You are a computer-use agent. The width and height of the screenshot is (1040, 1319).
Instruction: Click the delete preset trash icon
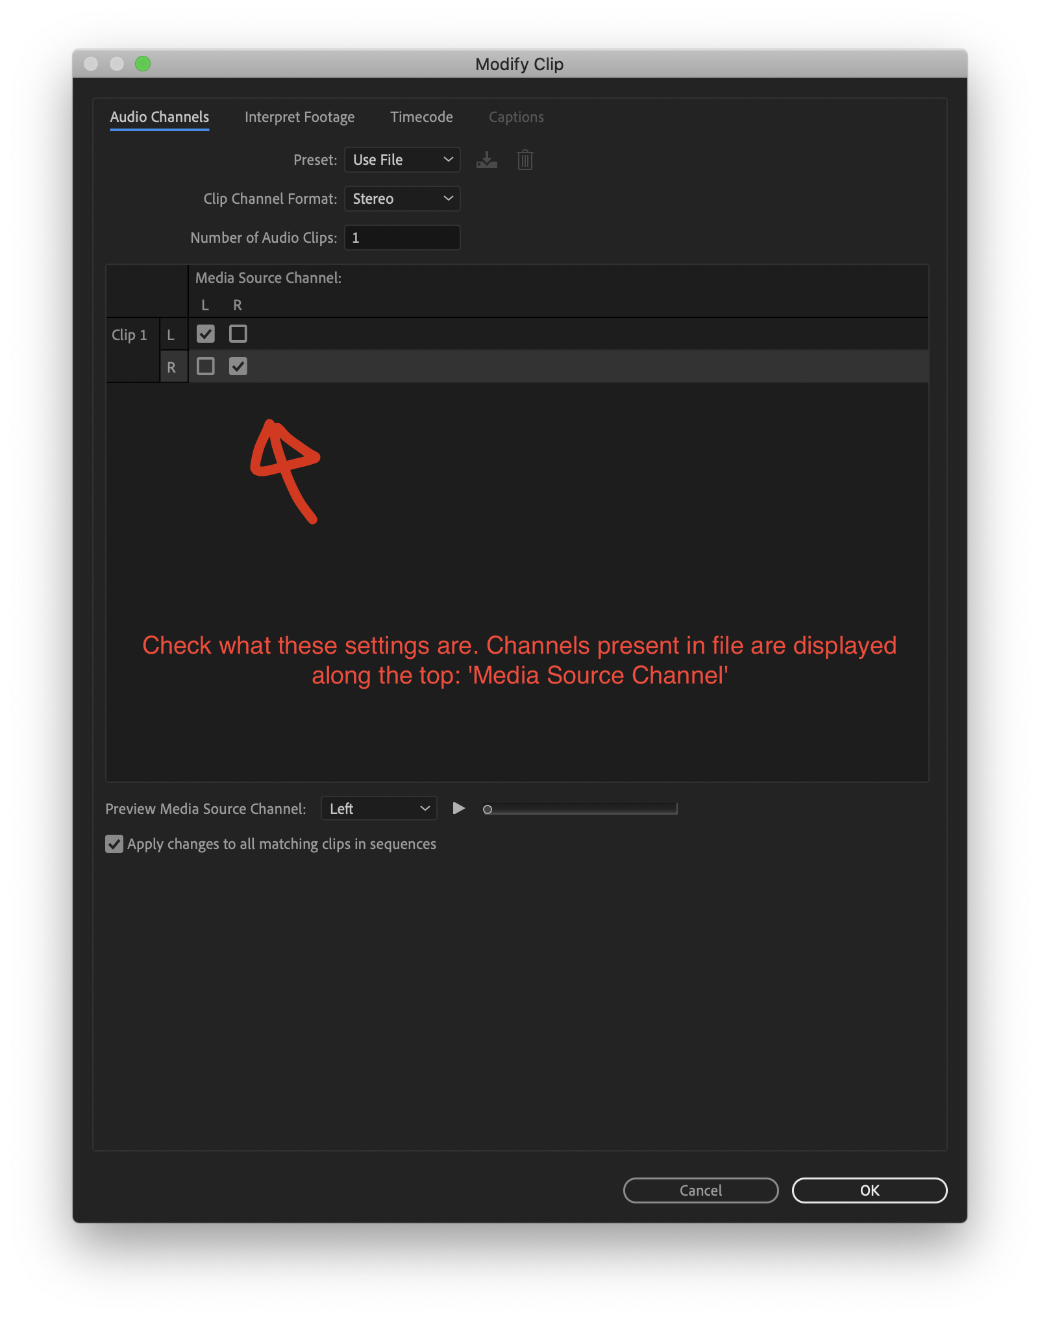(x=525, y=160)
